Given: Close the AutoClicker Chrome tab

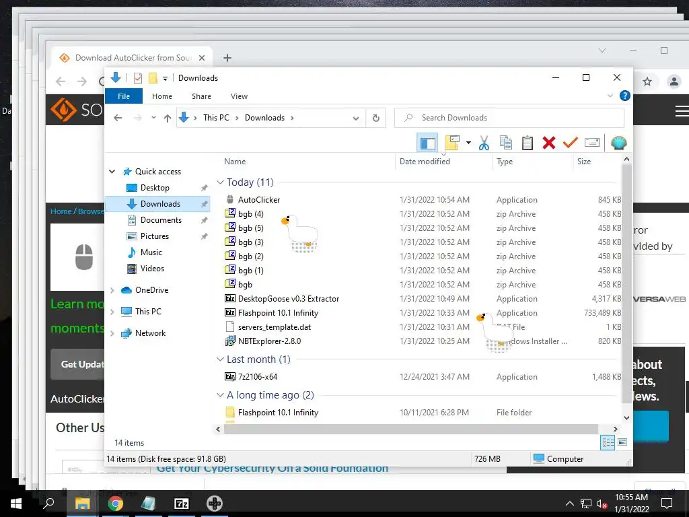Looking at the screenshot, I should 202,58.
